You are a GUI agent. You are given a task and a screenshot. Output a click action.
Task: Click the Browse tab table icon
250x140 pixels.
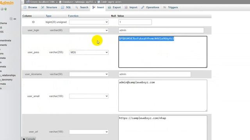pyautogui.click(x=25, y=7)
